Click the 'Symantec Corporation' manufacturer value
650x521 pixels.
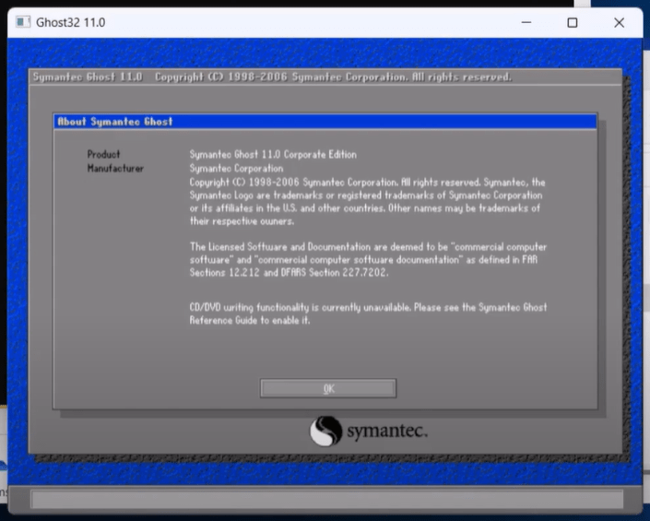pyautogui.click(x=236, y=169)
